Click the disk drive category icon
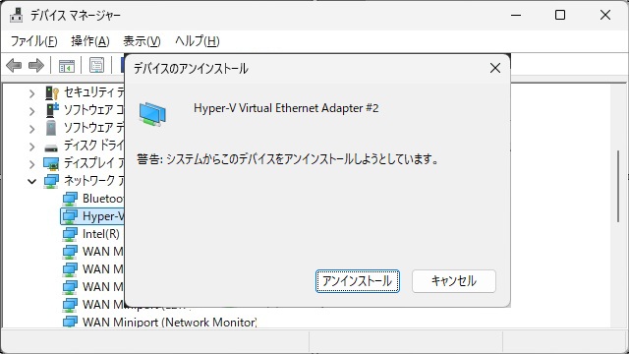This screenshot has height=354, width=629. [51, 147]
